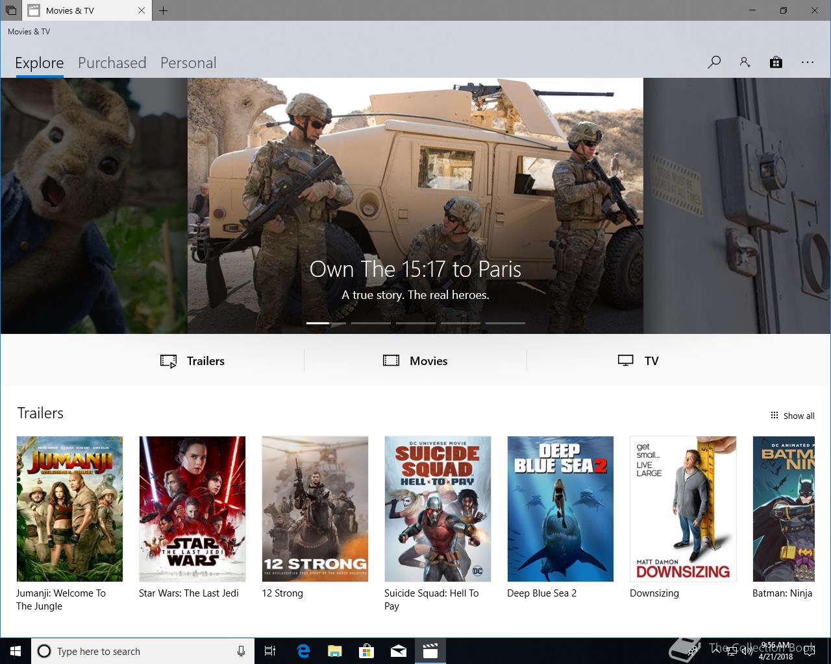Launch Microsoft Edge from taskbar
The height and width of the screenshot is (664, 831).
[303, 651]
